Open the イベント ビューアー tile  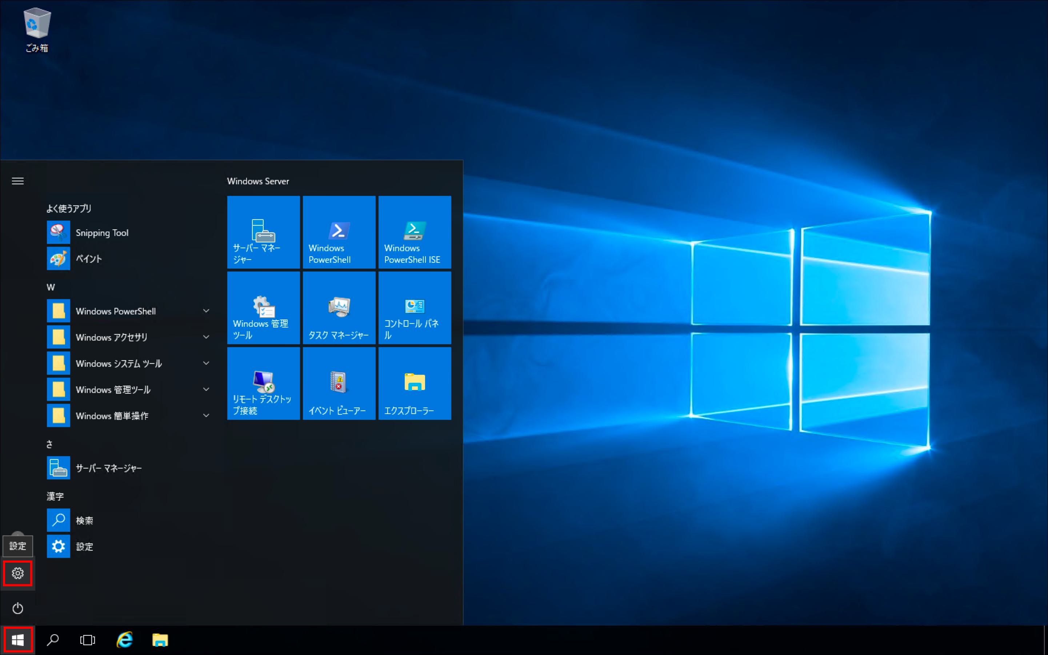pos(339,383)
